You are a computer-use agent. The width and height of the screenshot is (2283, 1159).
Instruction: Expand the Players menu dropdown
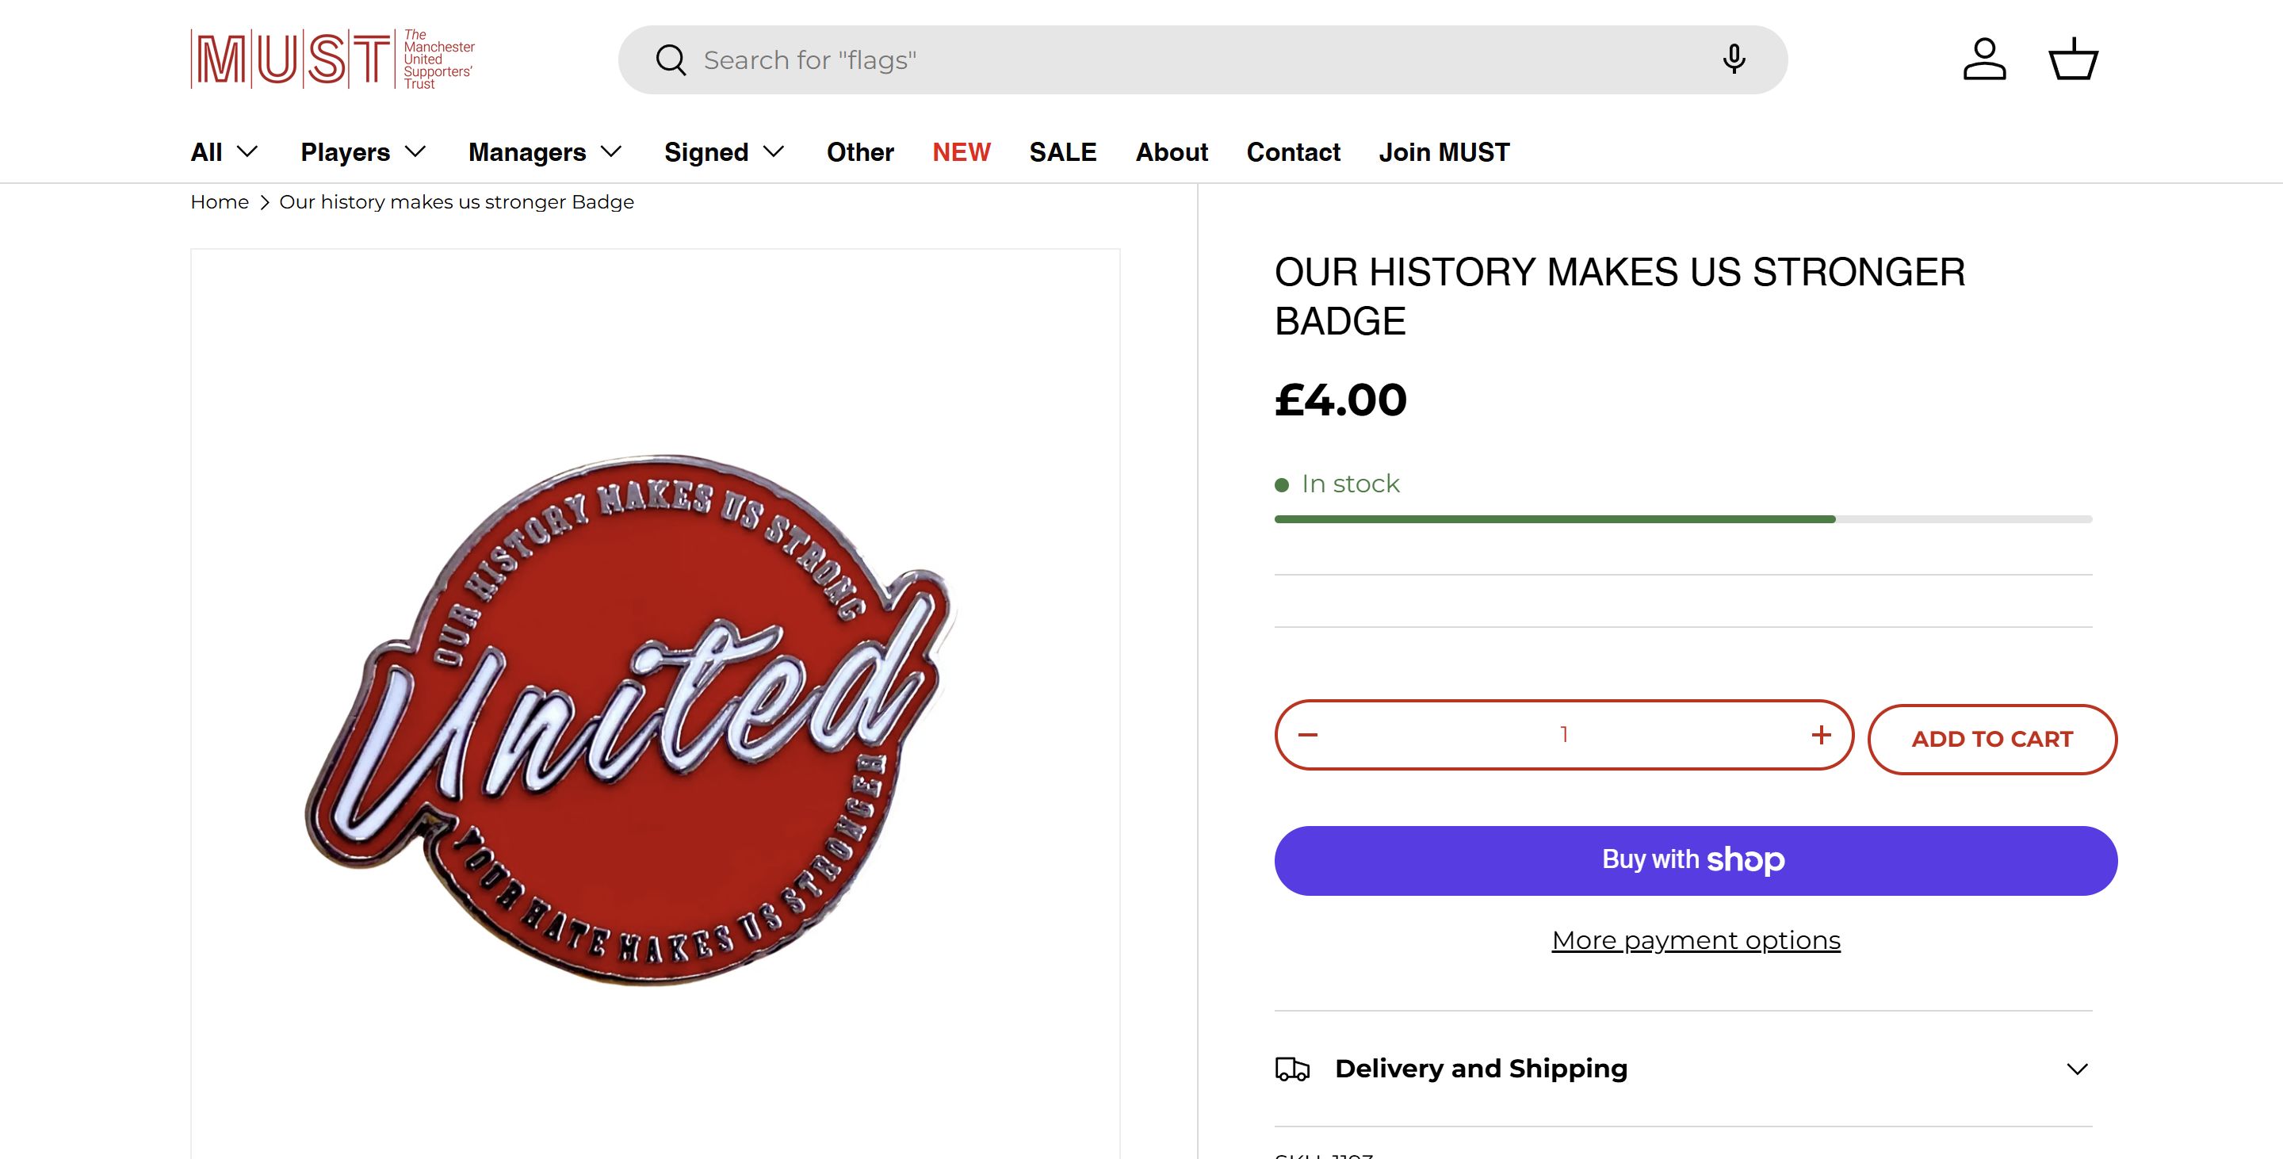363,152
